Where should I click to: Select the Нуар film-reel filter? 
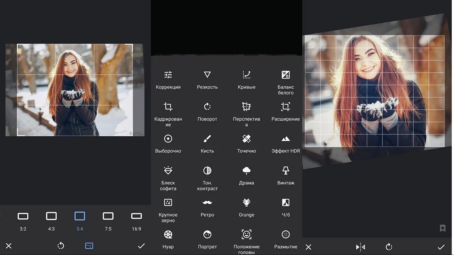click(168, 240)
